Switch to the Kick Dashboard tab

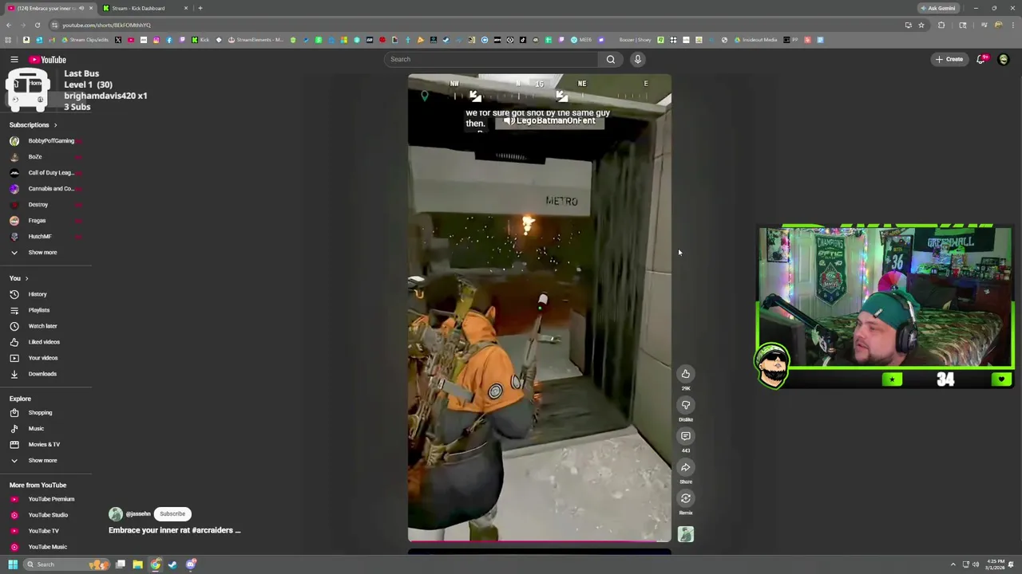144,8
